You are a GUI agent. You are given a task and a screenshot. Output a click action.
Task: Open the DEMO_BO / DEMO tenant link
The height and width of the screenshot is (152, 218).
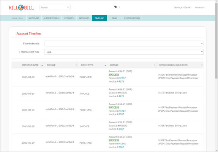pyautogui.click(x=182, y=8)
